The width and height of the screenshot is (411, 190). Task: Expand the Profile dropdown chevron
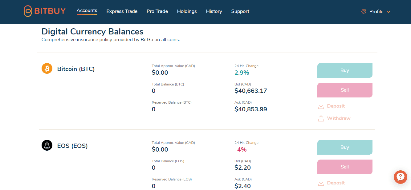coord(389,12)
